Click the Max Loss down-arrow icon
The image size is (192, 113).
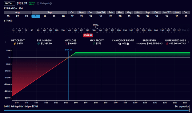click(66, 43)
